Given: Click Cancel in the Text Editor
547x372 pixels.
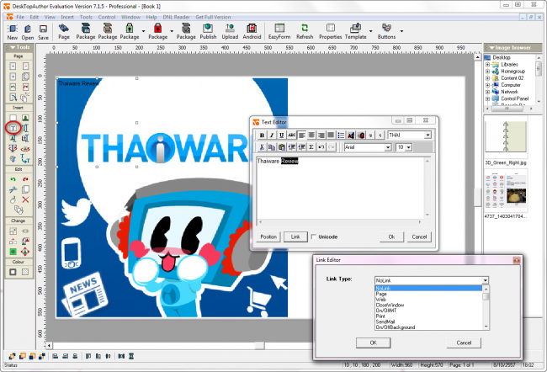Looking at the screenshot, I should 419,236.
